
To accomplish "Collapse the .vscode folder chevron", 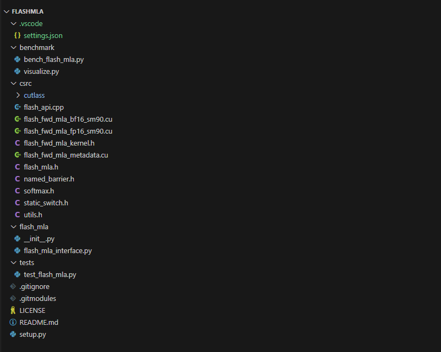I will 14,24.
